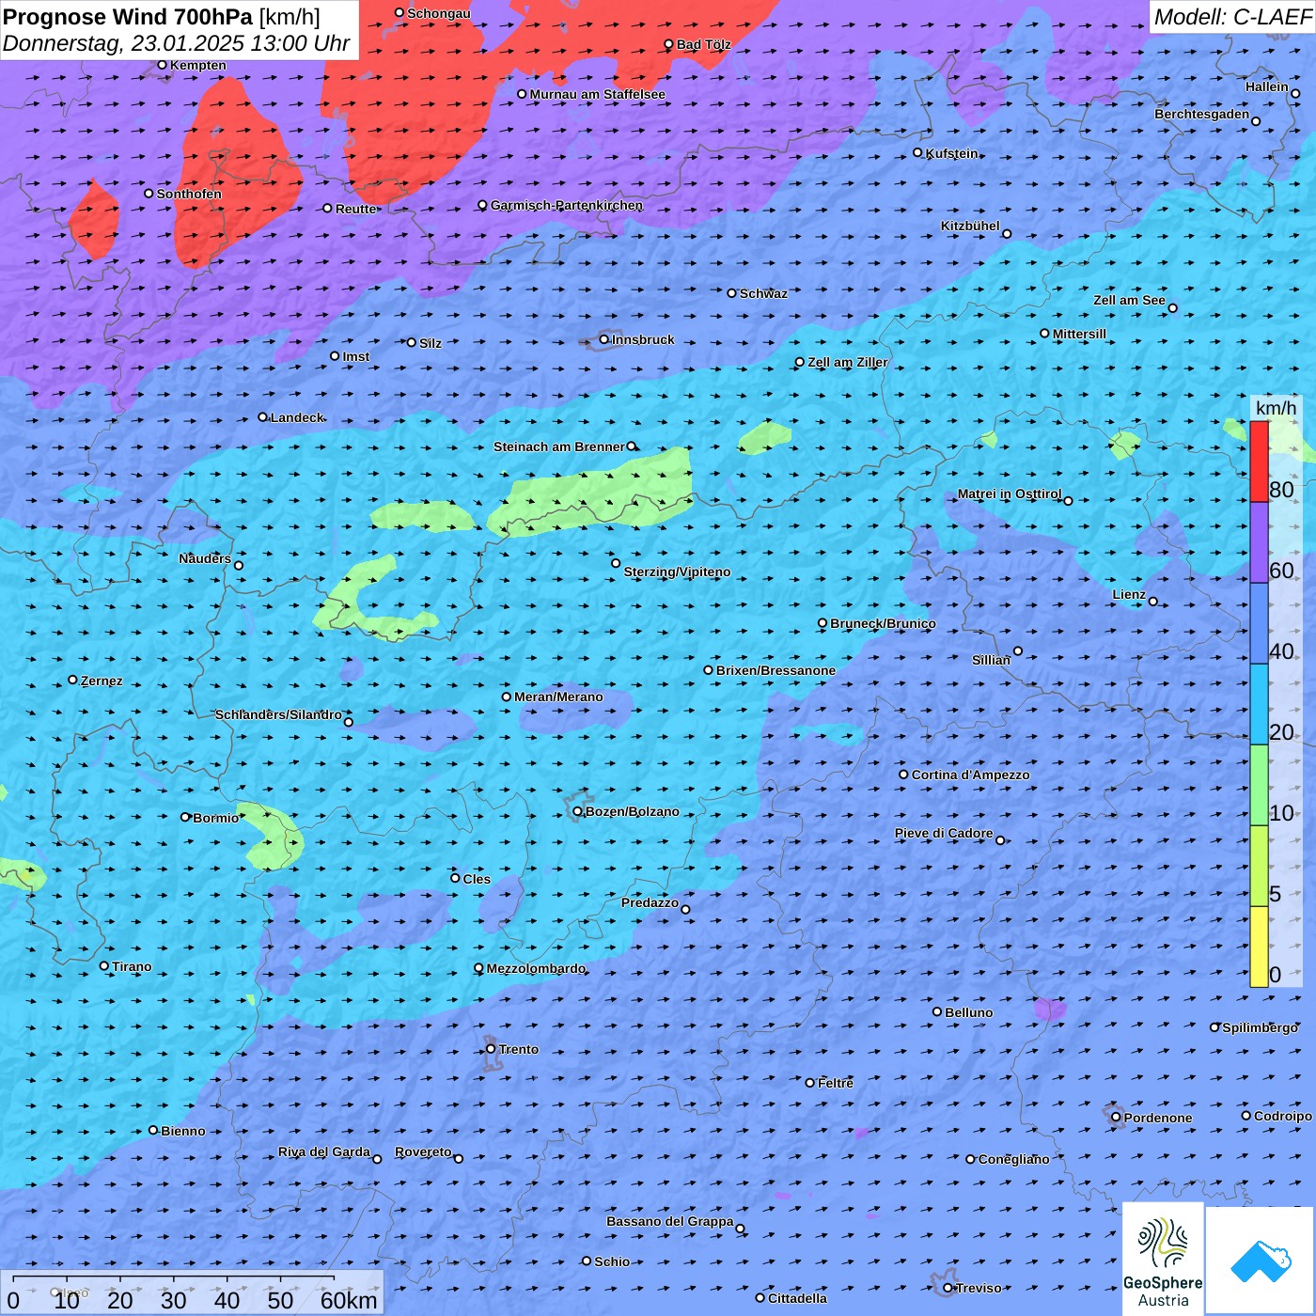The width and height of the screenshot is (1316, 1316).
Task: Click the Bormio city marker
Action: click(x=185, y=817)
